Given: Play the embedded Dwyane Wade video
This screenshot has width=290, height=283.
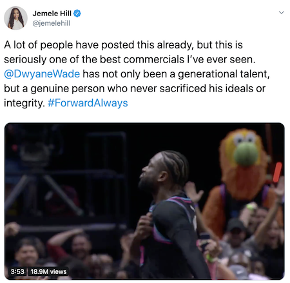Looking at the screenshot, I should point(144,201).
